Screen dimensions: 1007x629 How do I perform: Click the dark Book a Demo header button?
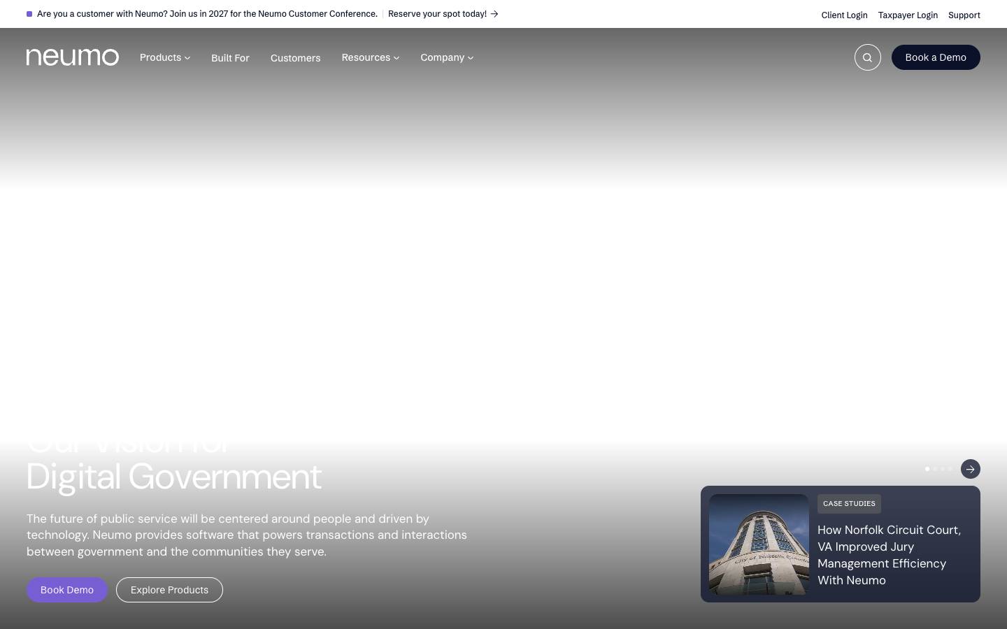pos(936,57)
